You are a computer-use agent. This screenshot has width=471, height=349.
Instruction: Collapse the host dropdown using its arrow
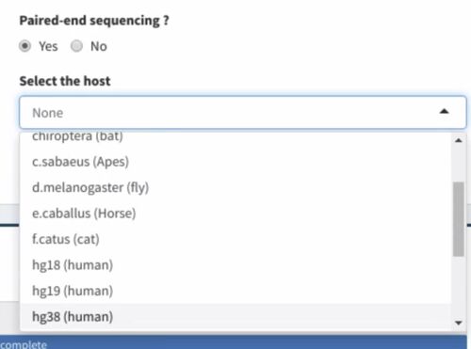(x=444, y=111)
